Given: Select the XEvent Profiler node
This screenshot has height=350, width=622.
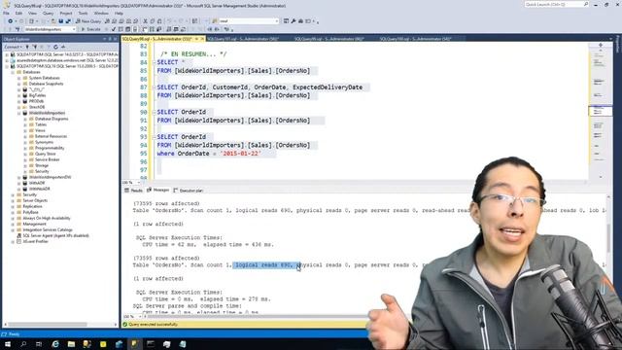Looking at the screenshot, I should [35, 242].
